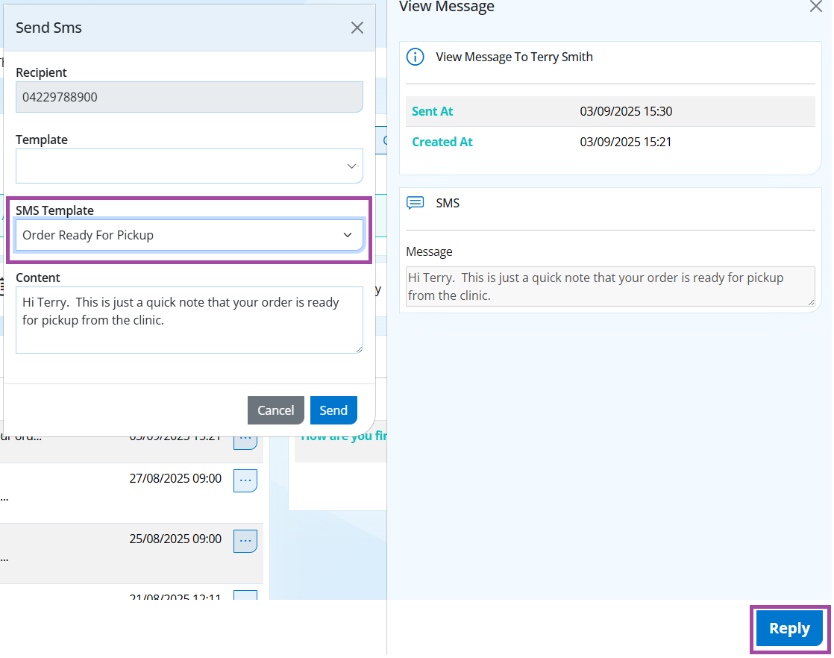
Task: Click the Content resize handle in Send Sms
Action: pos(360,349)
